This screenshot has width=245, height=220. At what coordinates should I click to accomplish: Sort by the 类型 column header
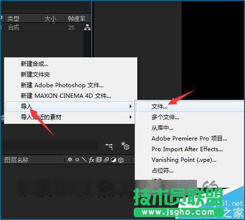point(13,19)
